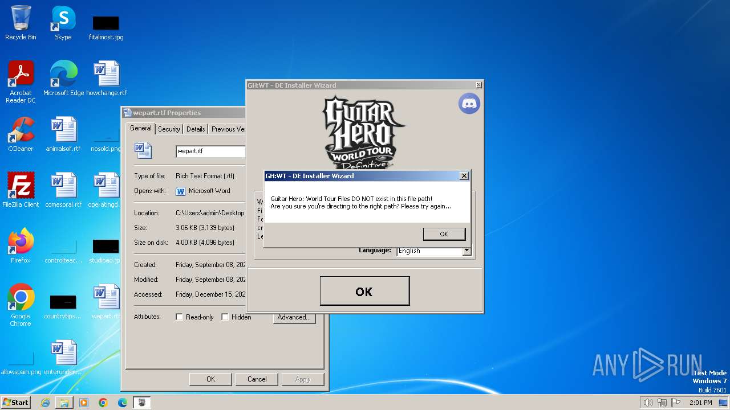The height and width of the screenshot is (410, 730).
Task: Select the controlteac desktop file
Action: pos(63,251)
